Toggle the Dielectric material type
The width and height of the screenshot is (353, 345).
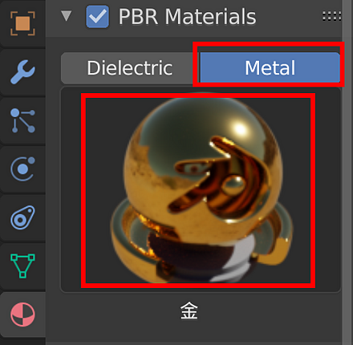tap(130, 68)
